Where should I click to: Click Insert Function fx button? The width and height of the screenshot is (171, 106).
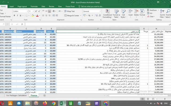[22, 24]
